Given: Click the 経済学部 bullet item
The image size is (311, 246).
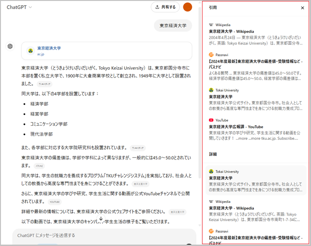Looking at the screenshot, I should coord(39,104).
